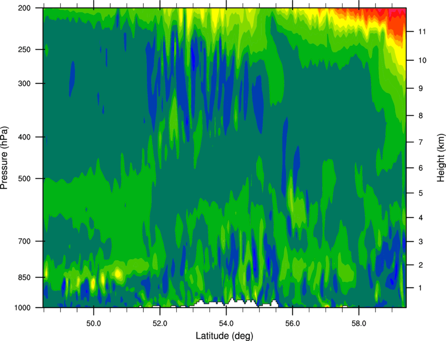Click the 9 km height label

point(420,89)
